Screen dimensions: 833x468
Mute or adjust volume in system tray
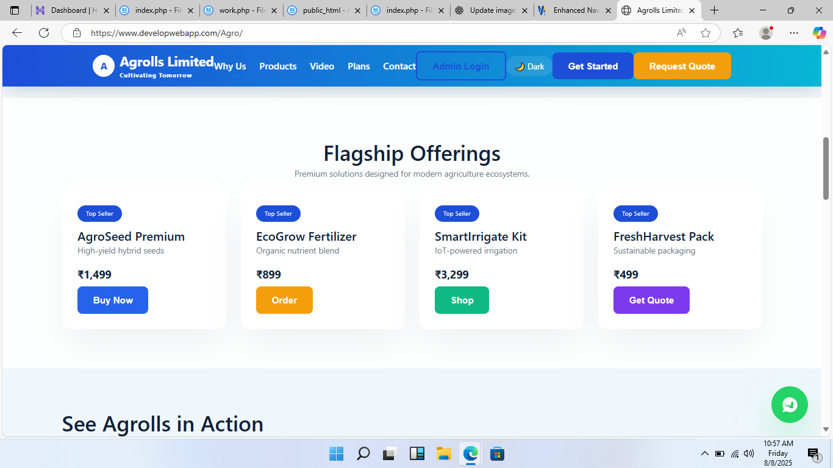tap(748, 453)
